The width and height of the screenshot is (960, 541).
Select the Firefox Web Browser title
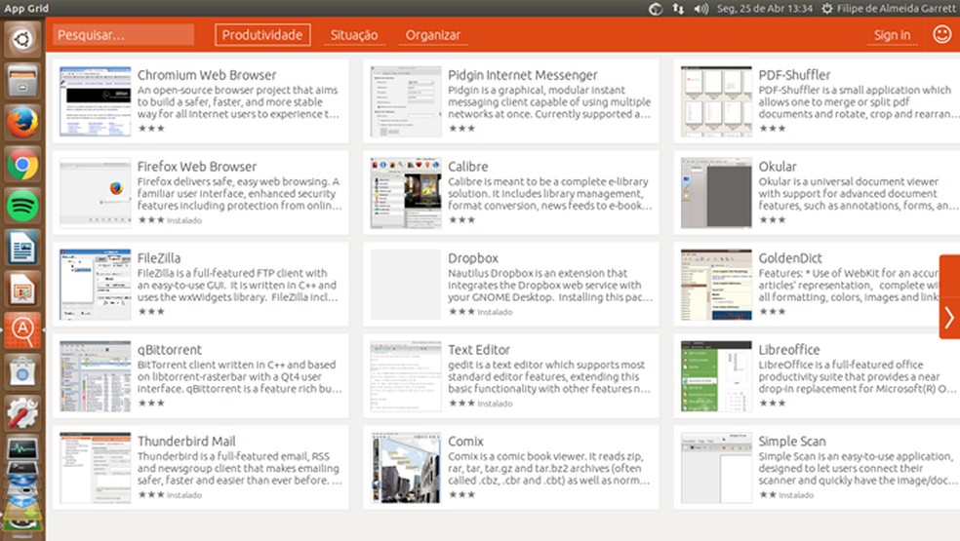[197, 167]
